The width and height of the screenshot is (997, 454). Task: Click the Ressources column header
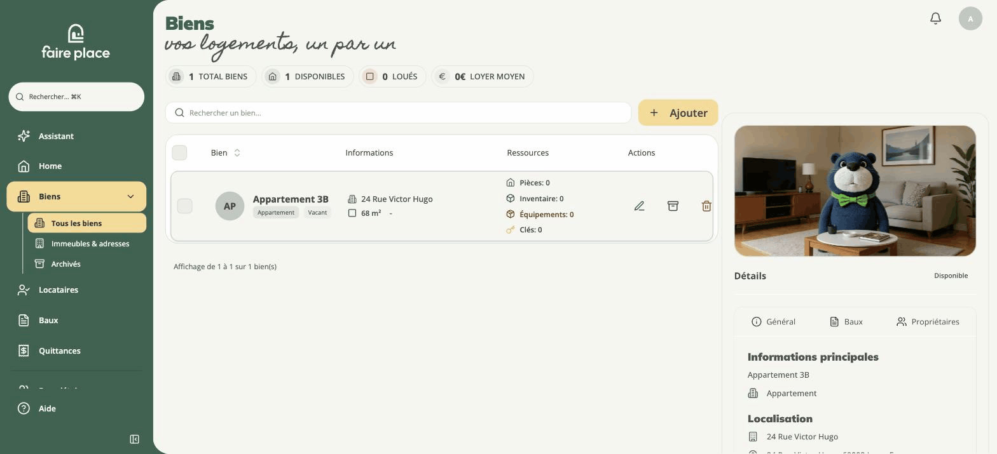pyautogui.click(x=528, y=152)
